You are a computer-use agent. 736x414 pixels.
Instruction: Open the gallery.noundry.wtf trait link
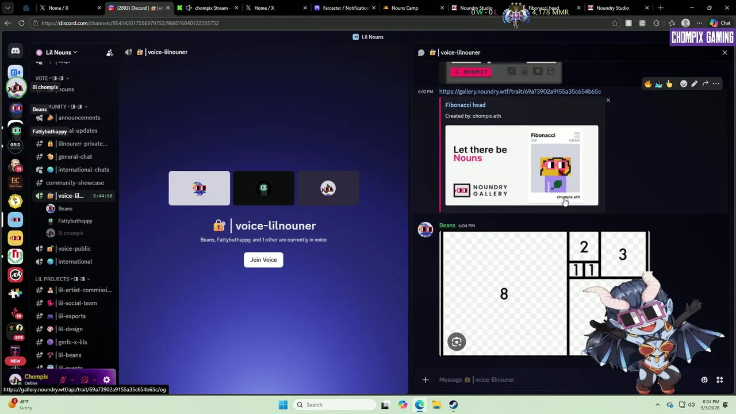tap(520, 91)
